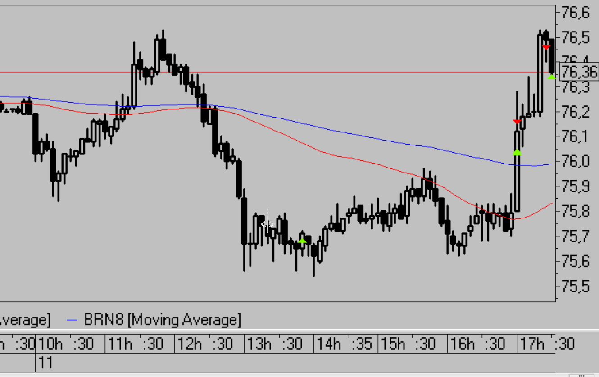Viewport: 599px width, 377px height.
Task: Click the green up arrow near 13h45
Action: click(302, 241)
